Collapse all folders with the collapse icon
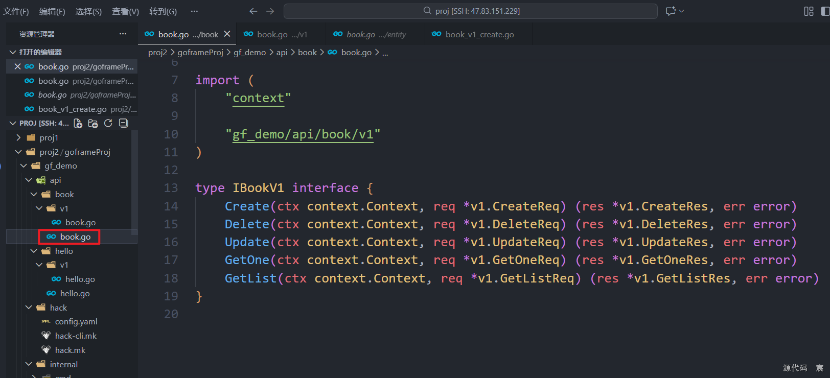The height and width of the screenshot is (378, 830). (123, 123)
